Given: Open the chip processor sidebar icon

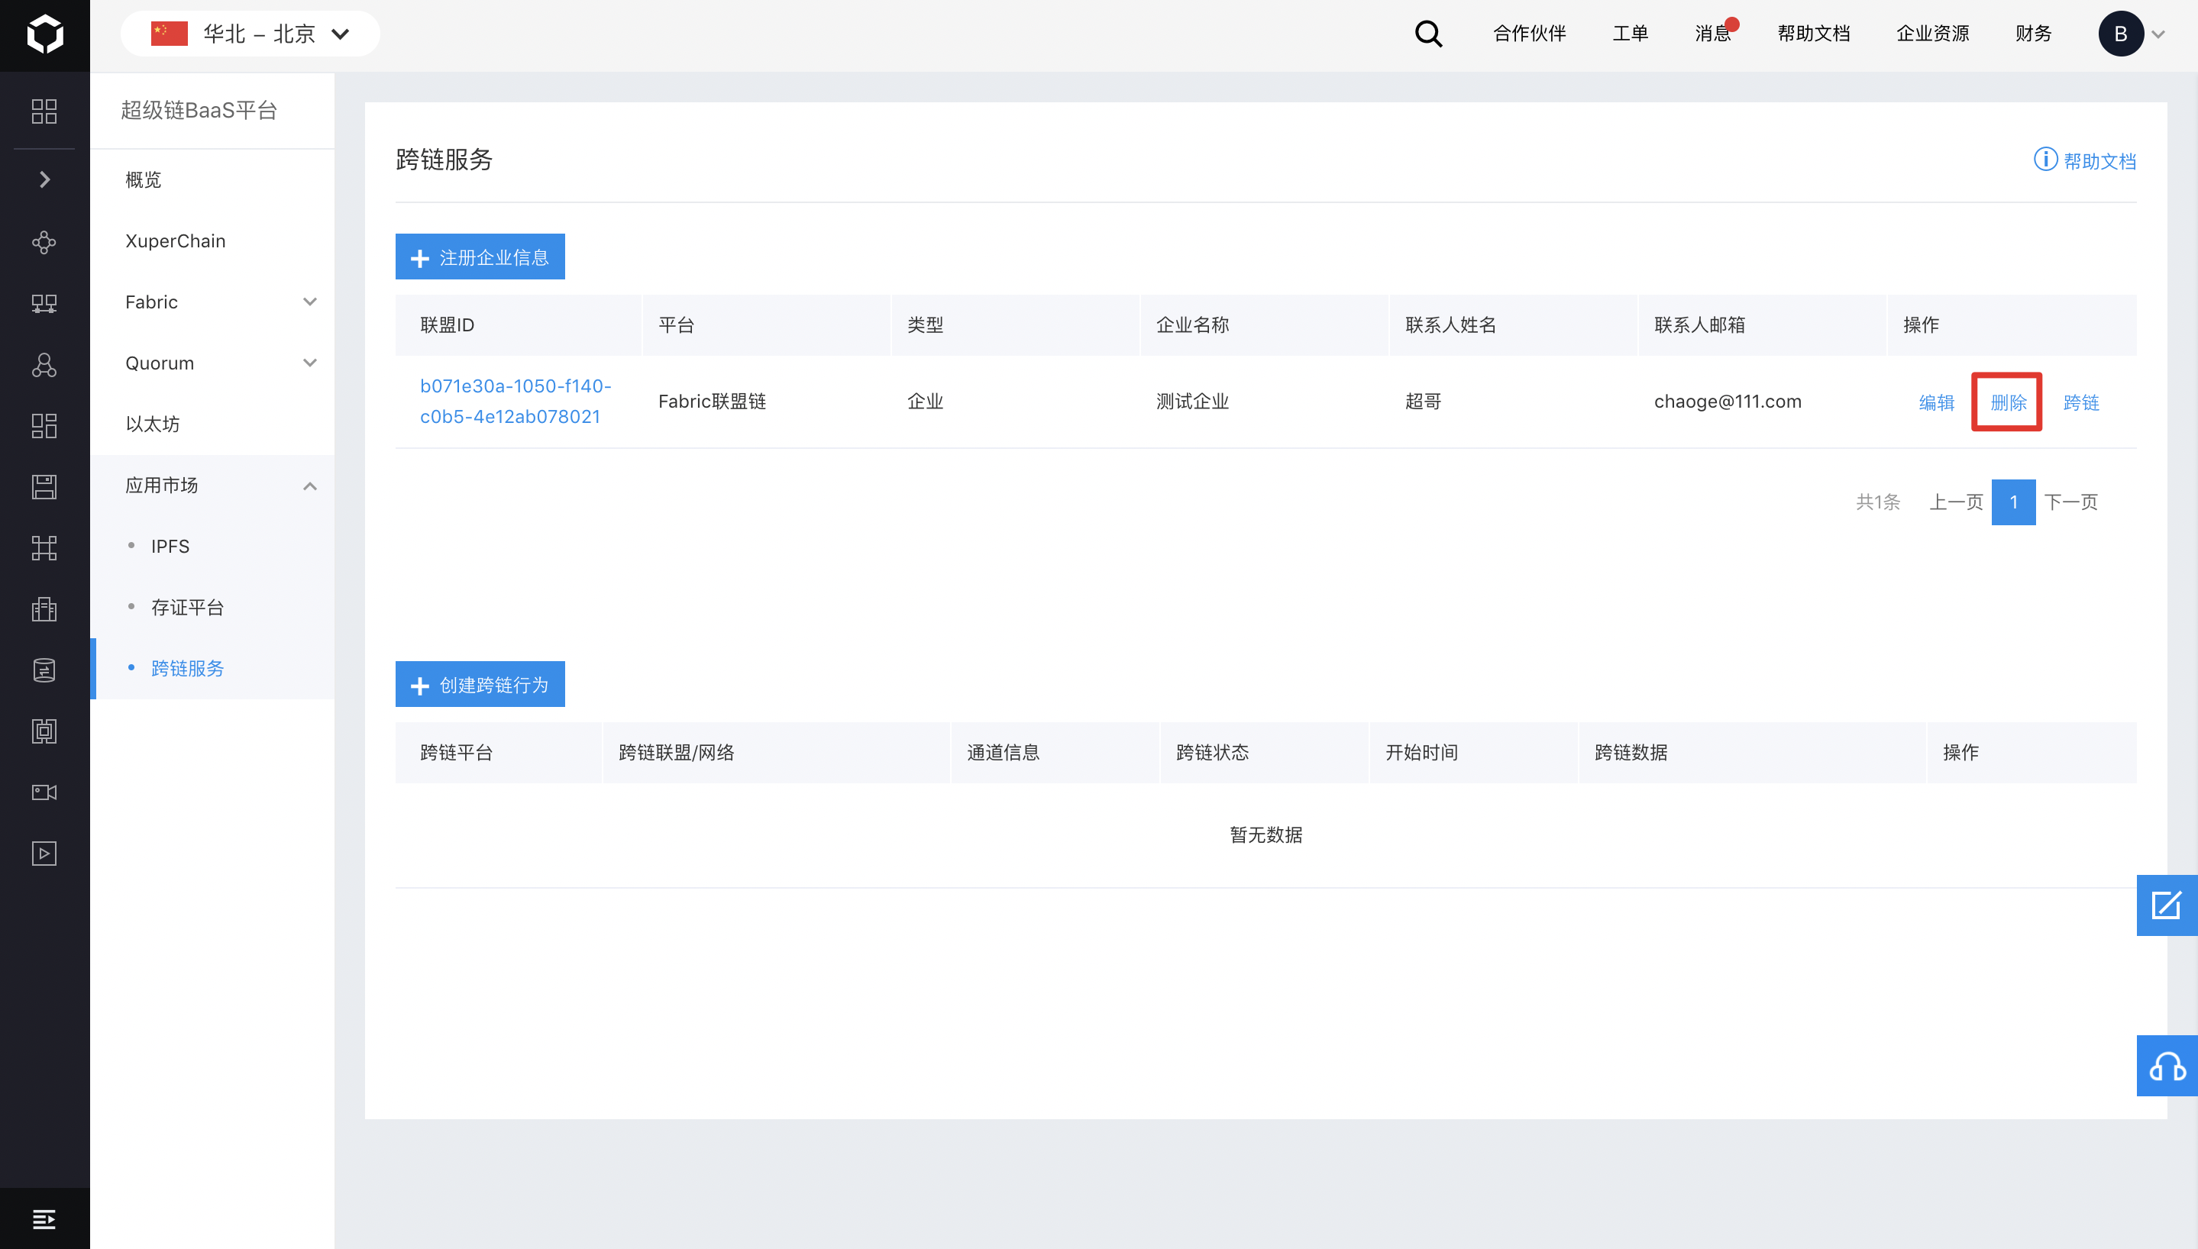Looking at the screenshot, I should click(x=44, y=731).
